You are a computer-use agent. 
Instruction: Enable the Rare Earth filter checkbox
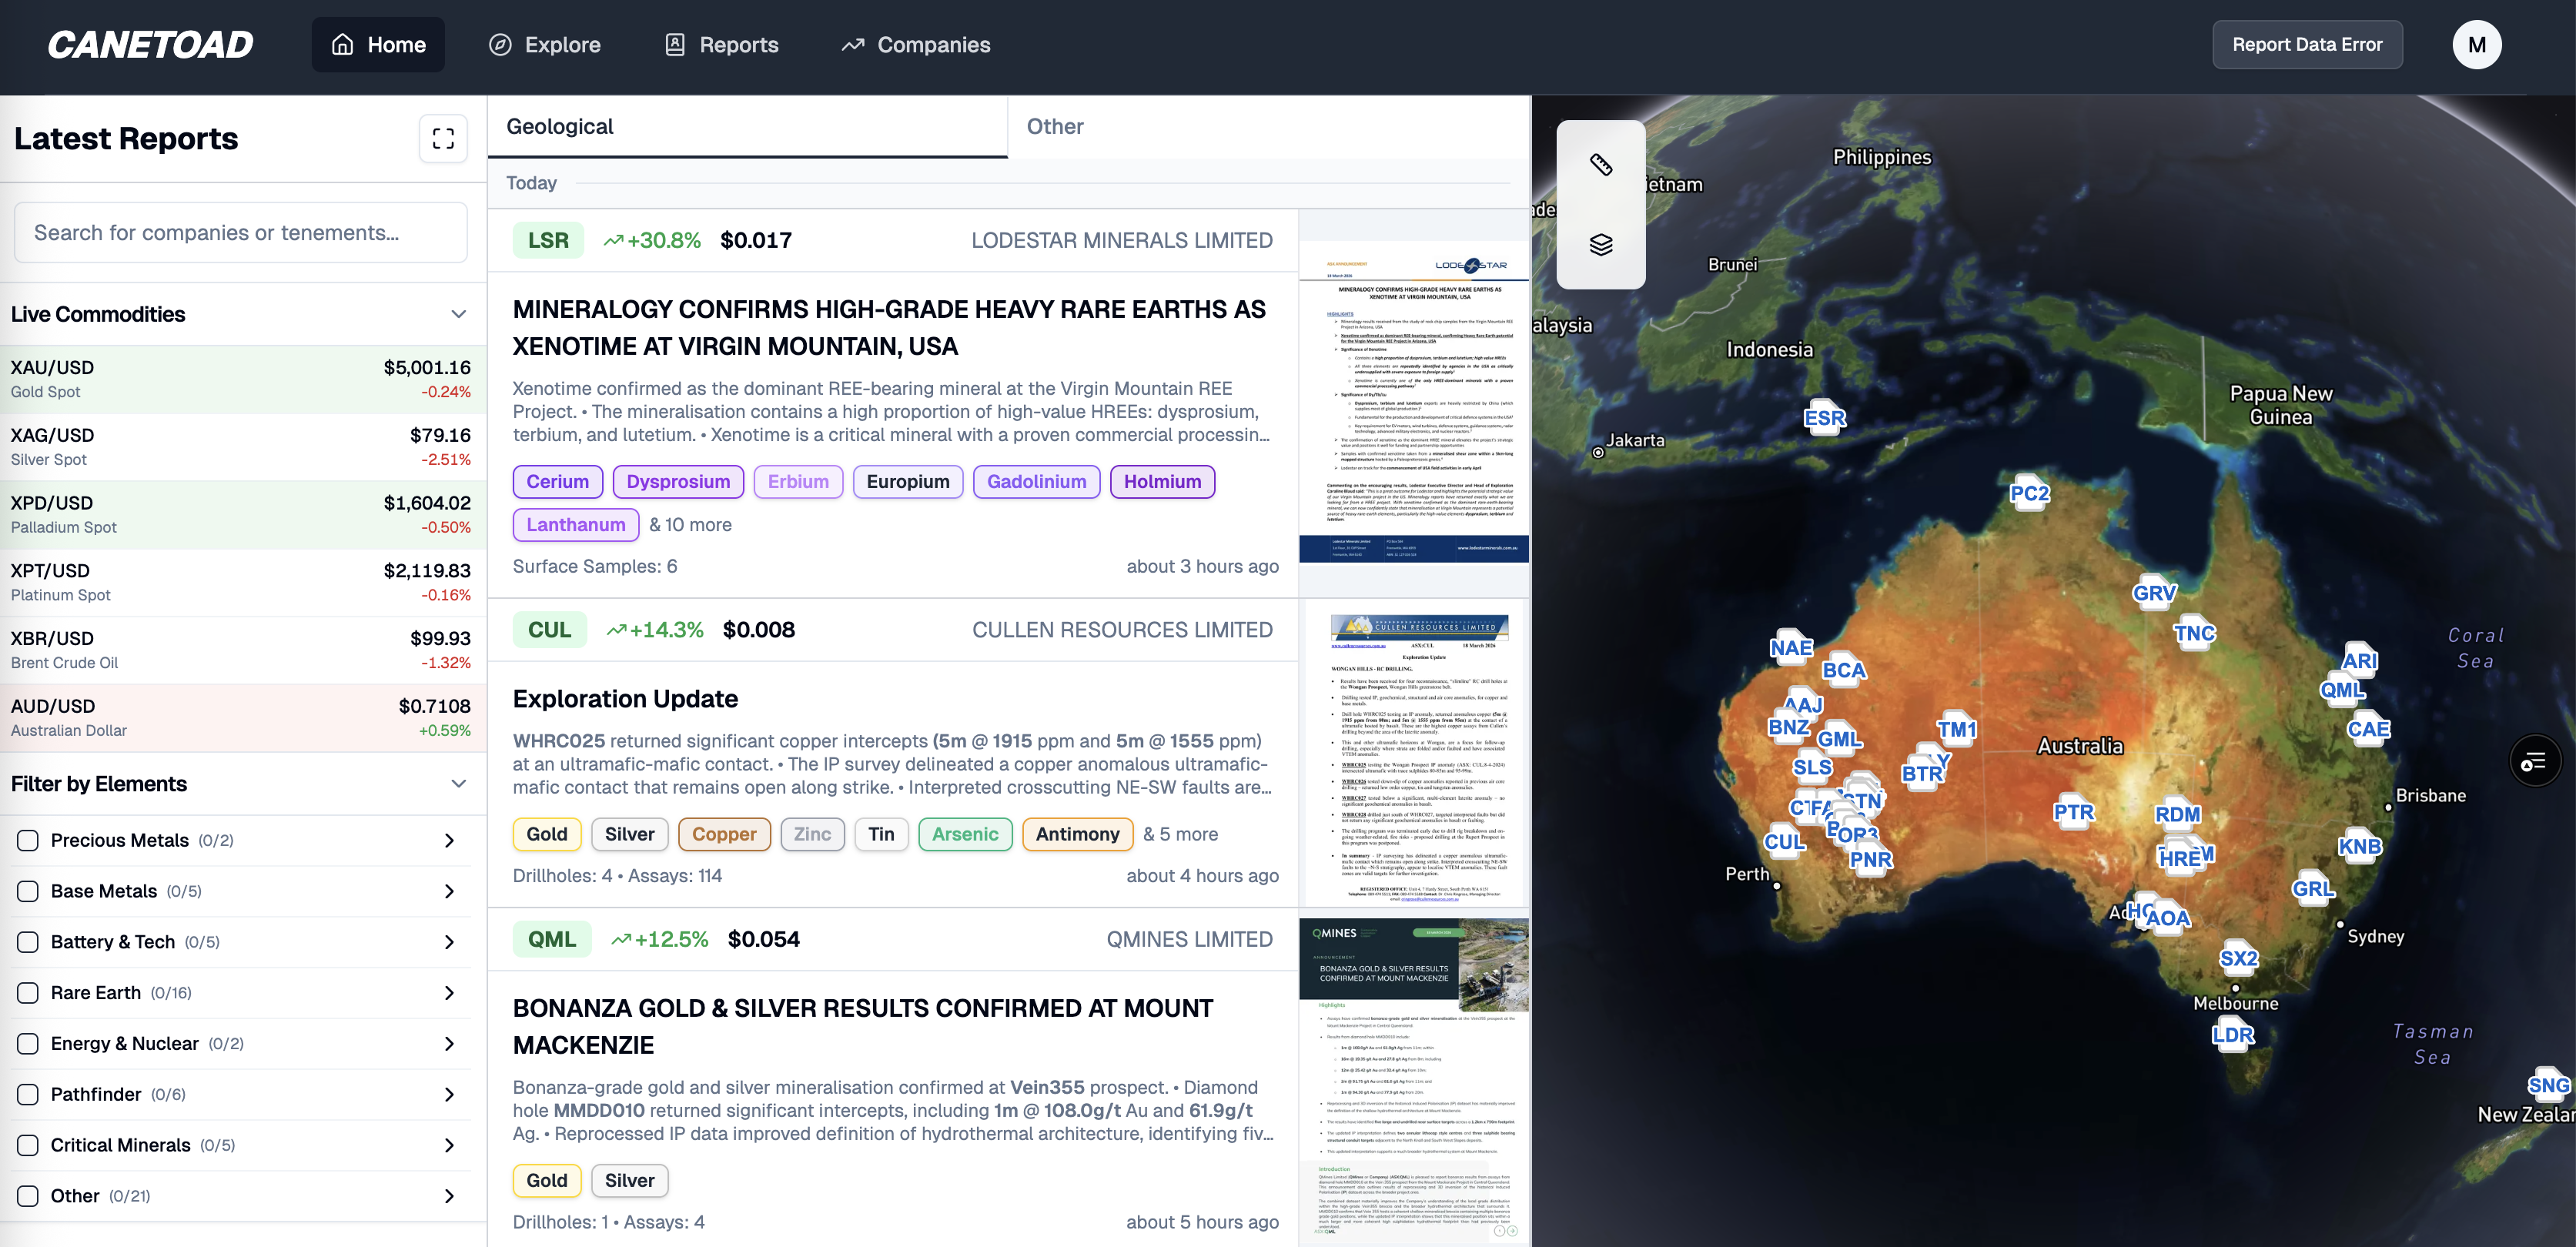coord(28,992)
